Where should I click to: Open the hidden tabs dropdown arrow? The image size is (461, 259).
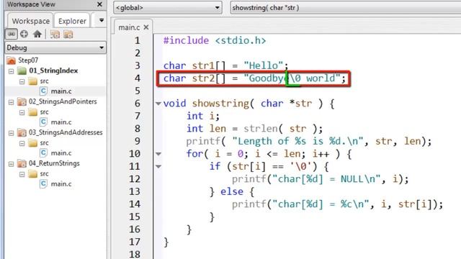click(102, 20)
